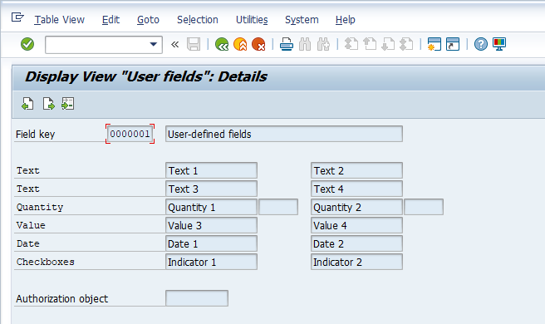The width and height of the screenshot is (545, 324).
Task: Open the Help menu
Action: [345, 20]
